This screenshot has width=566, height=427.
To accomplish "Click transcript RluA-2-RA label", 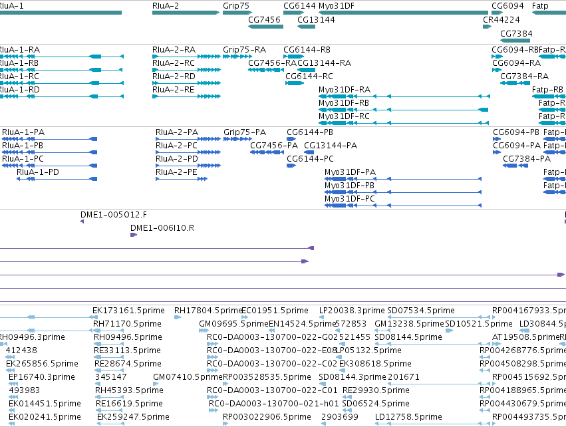I will pos(174,50).
